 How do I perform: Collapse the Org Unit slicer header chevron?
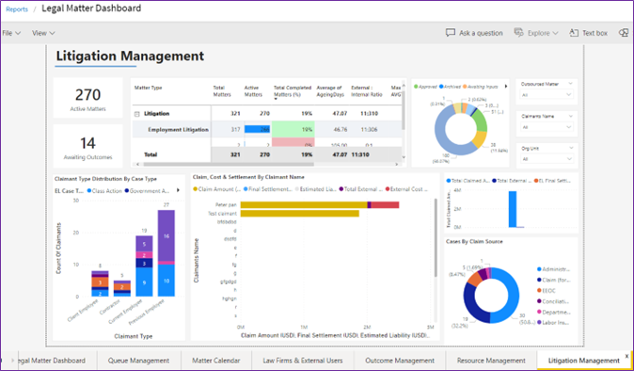(x=571, y=148)
